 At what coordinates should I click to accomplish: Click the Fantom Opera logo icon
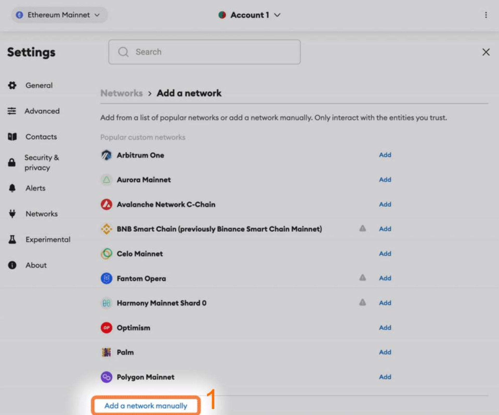pyautogui.click(x=106, y=278)
